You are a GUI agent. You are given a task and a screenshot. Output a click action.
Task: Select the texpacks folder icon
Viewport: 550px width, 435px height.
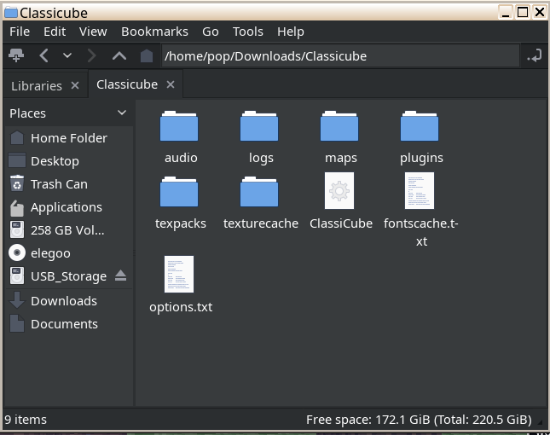click(x=179, y=192)
